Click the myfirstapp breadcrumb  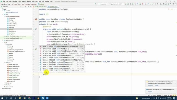click(x=34, y=4)
